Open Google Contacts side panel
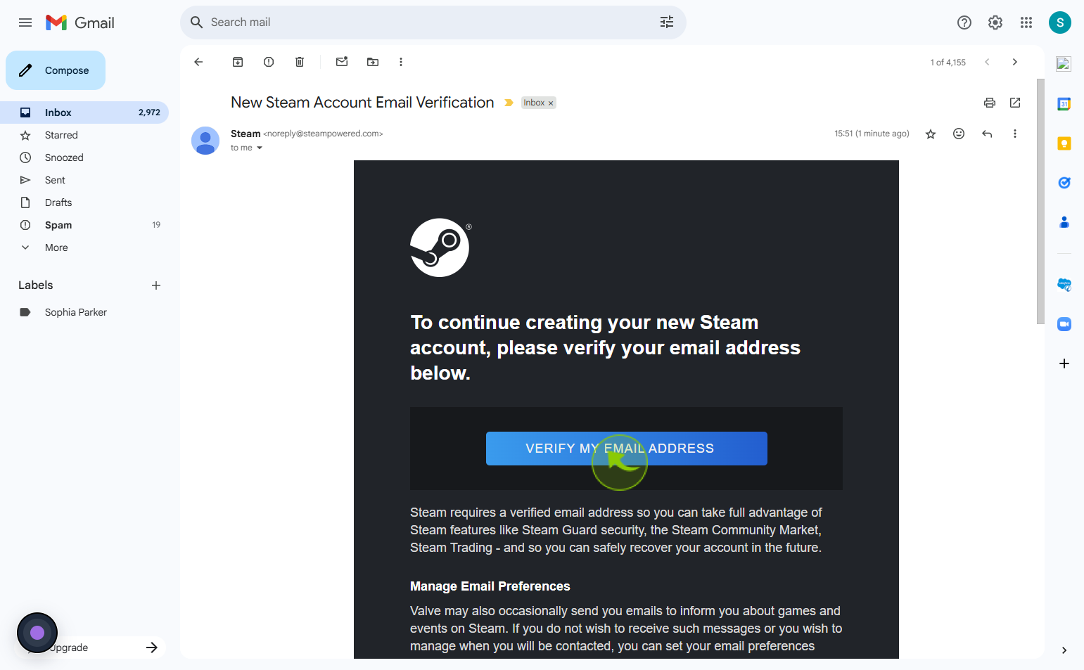1084x670 pixels. [1064, 222]
